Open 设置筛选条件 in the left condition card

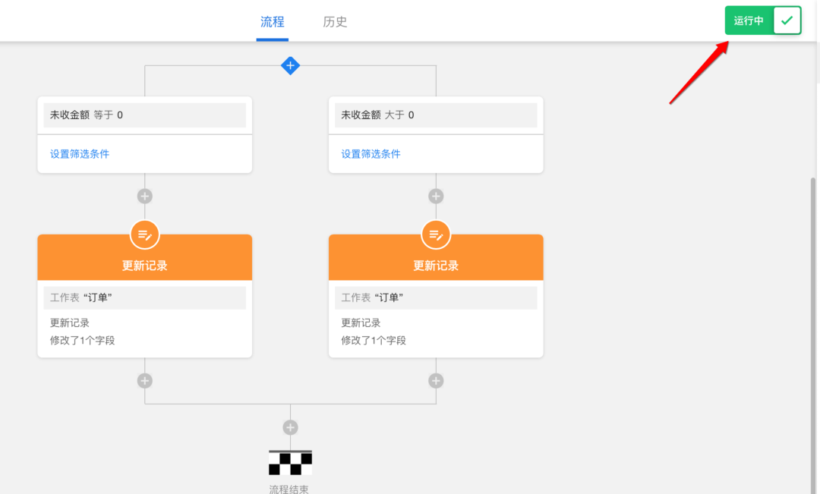[x=78, y=153]
